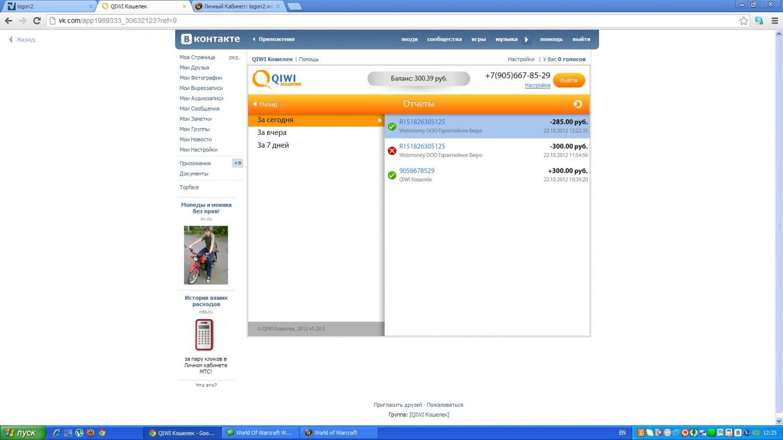Launch Chrome from quick launch

coord(102,433)
